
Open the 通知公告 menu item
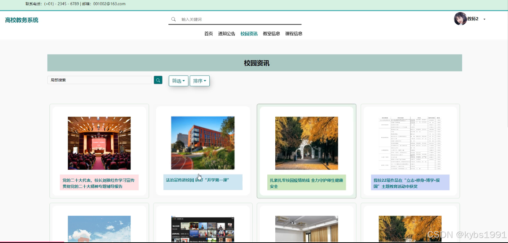click(227, 34)
